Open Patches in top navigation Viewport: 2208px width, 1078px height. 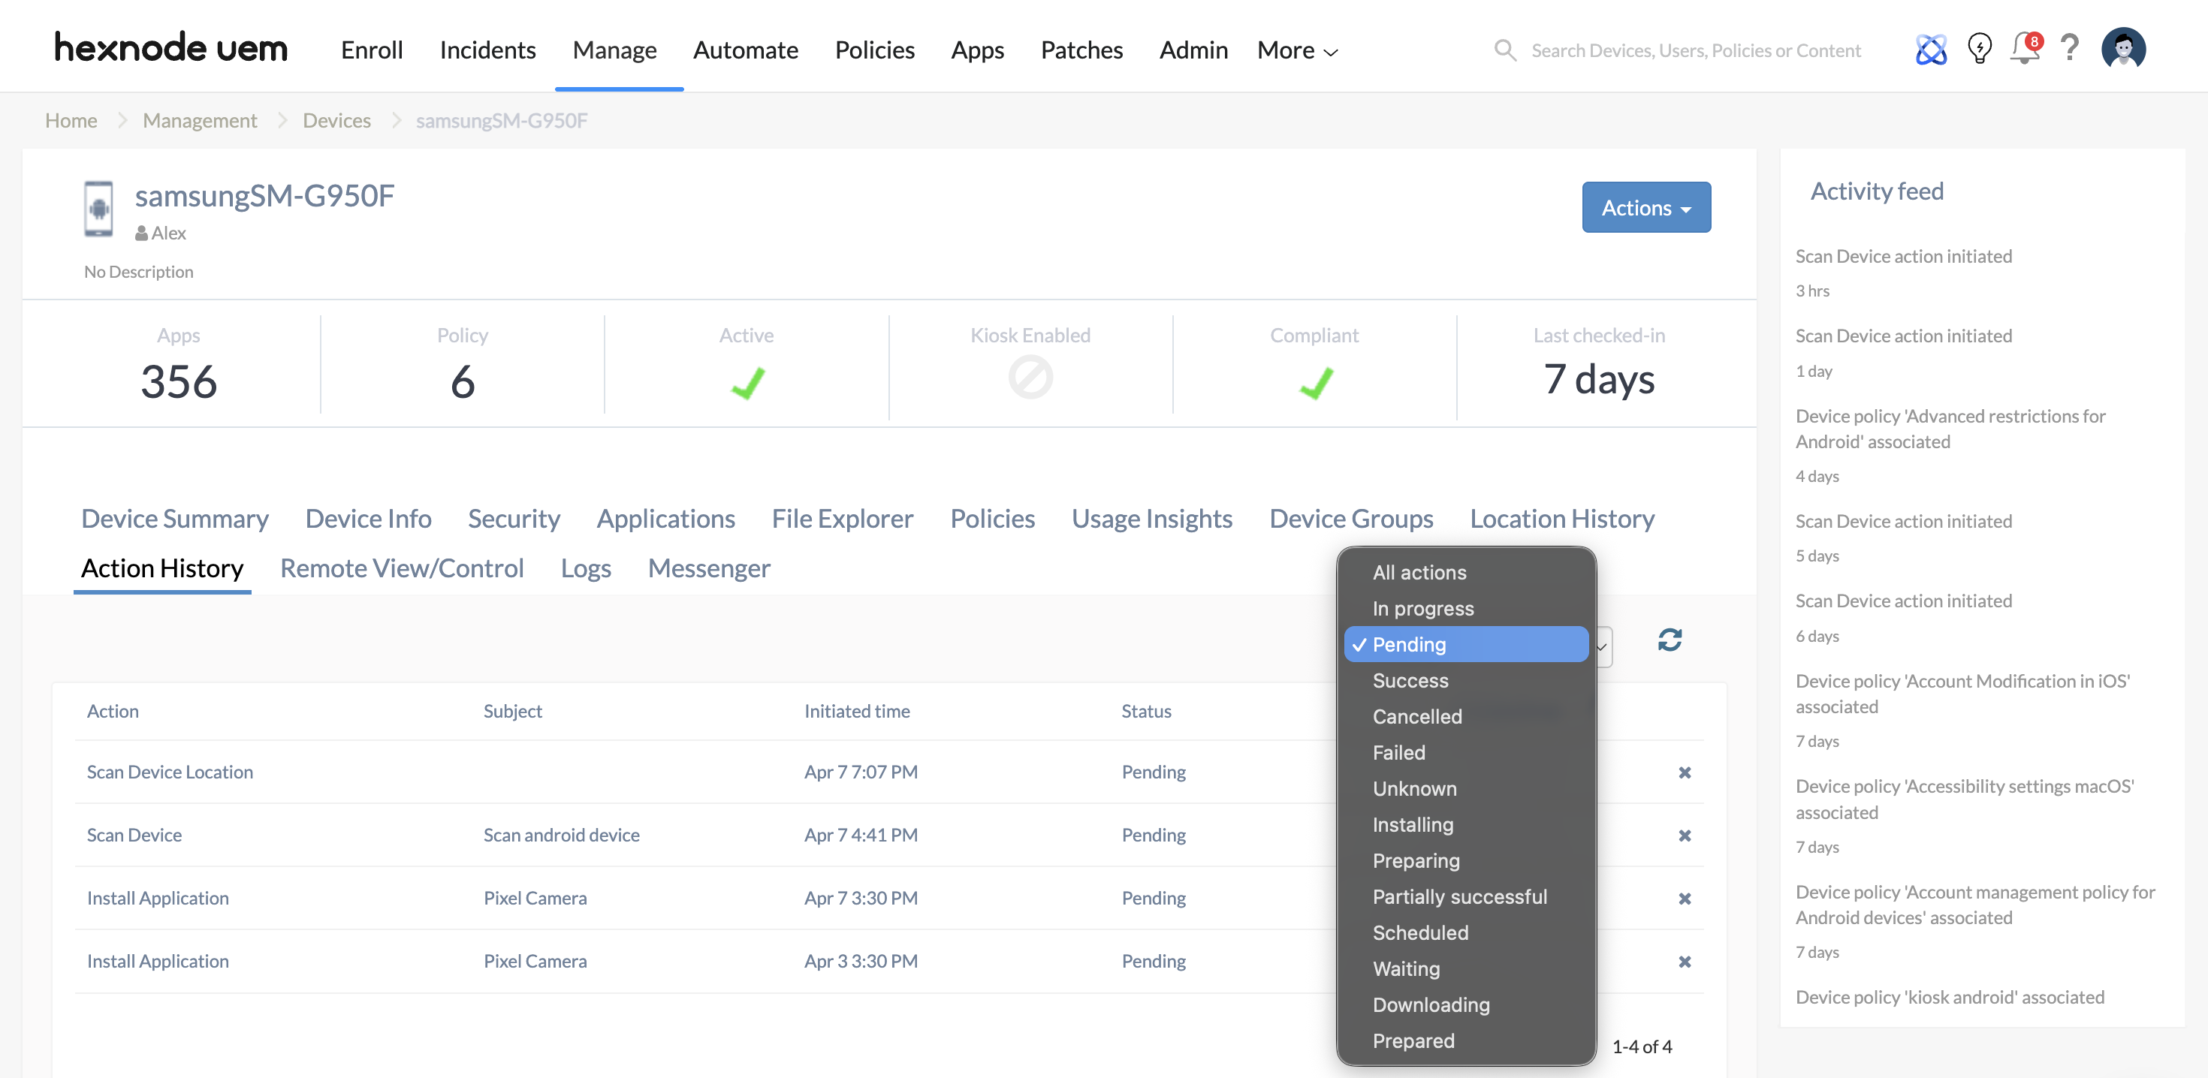(1081, 50)
